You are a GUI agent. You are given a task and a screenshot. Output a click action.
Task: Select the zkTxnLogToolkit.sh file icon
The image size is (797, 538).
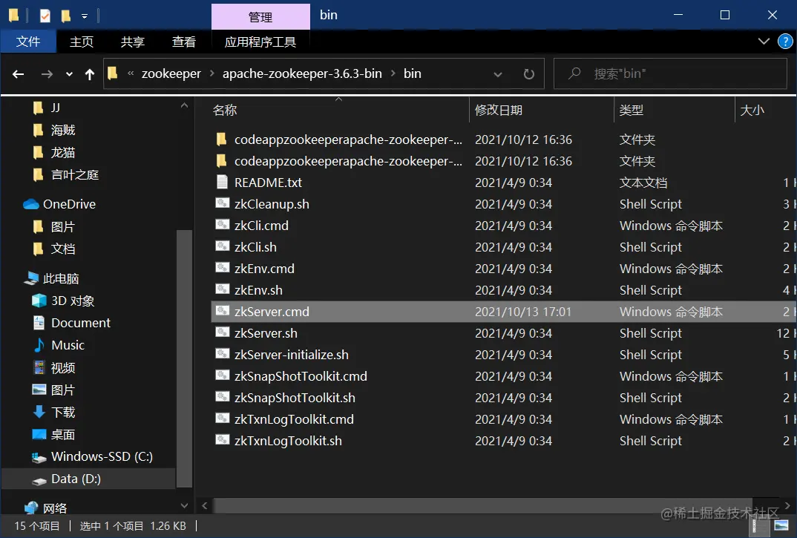click(x=222, y=440)
